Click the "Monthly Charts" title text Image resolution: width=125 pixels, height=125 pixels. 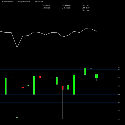[x=7, y=1]
